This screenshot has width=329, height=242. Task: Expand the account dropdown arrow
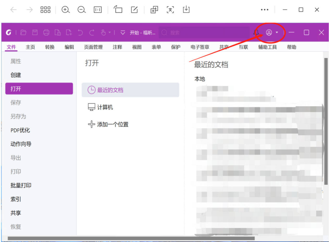click(x=277, y=33)
